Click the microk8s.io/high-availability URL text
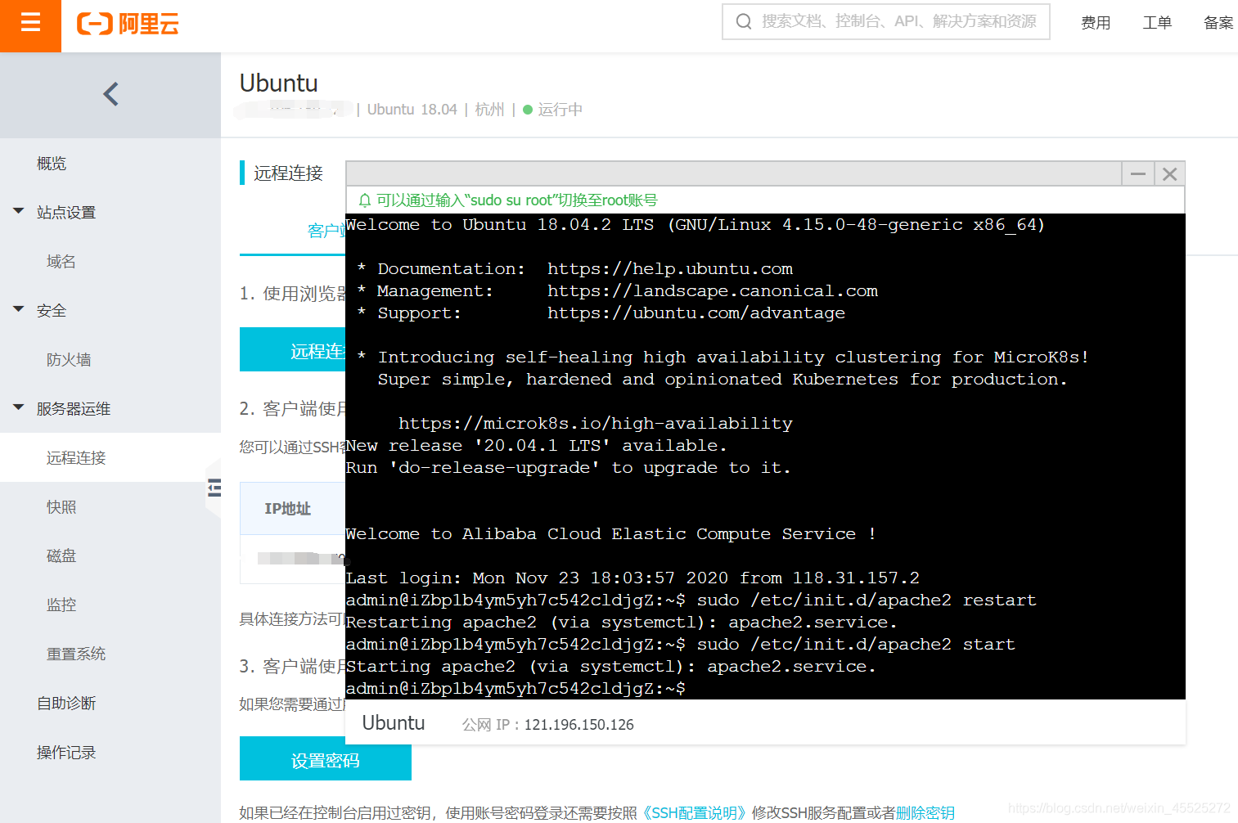Image resolution: width=1238 pixels, height=823 pixels. [x=595, y=424]
